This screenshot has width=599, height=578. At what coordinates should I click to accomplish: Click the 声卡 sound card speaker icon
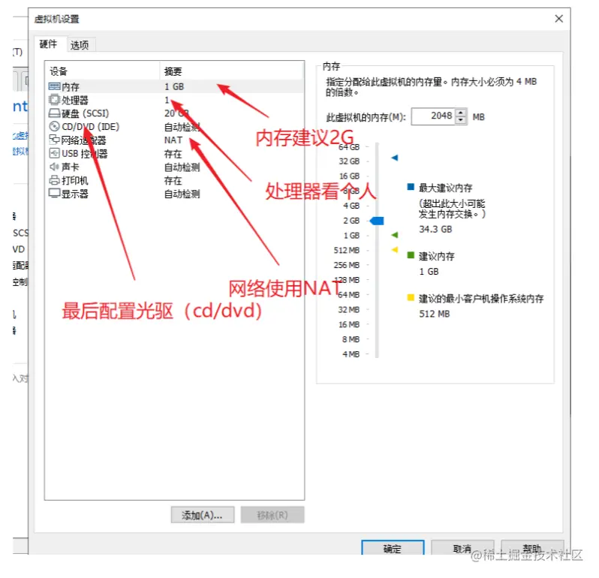54,167
